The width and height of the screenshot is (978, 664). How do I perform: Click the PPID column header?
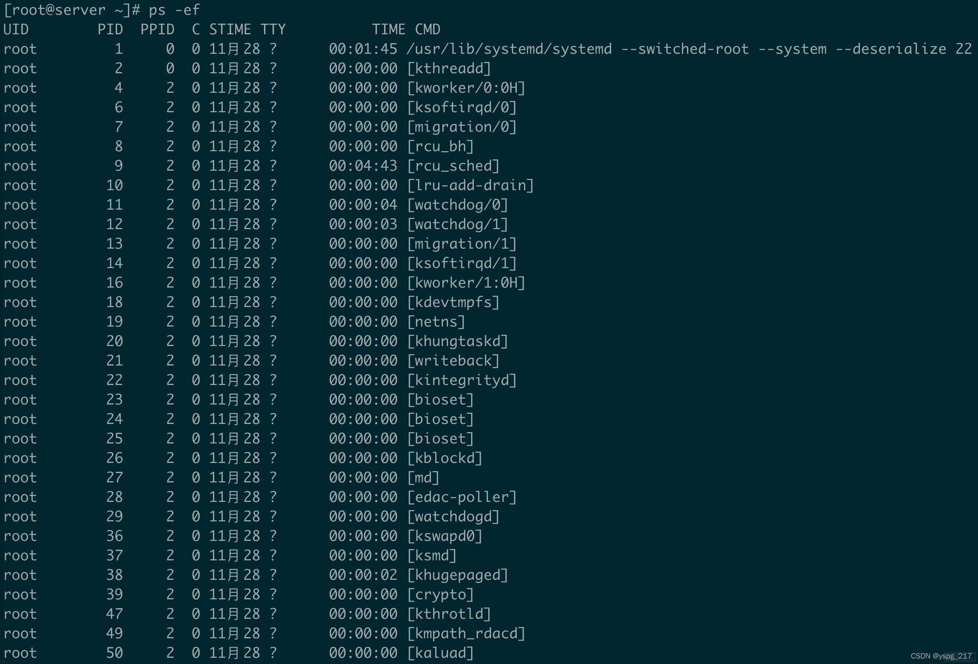click(158, 30)
